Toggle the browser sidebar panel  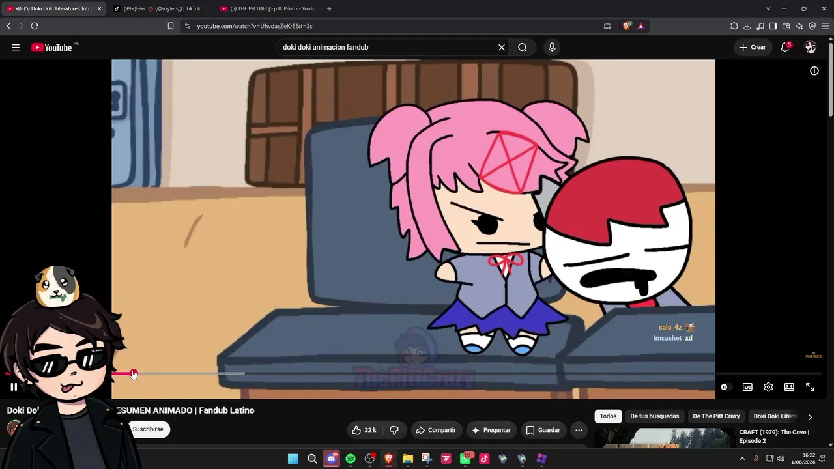click(x=773, y=26)
